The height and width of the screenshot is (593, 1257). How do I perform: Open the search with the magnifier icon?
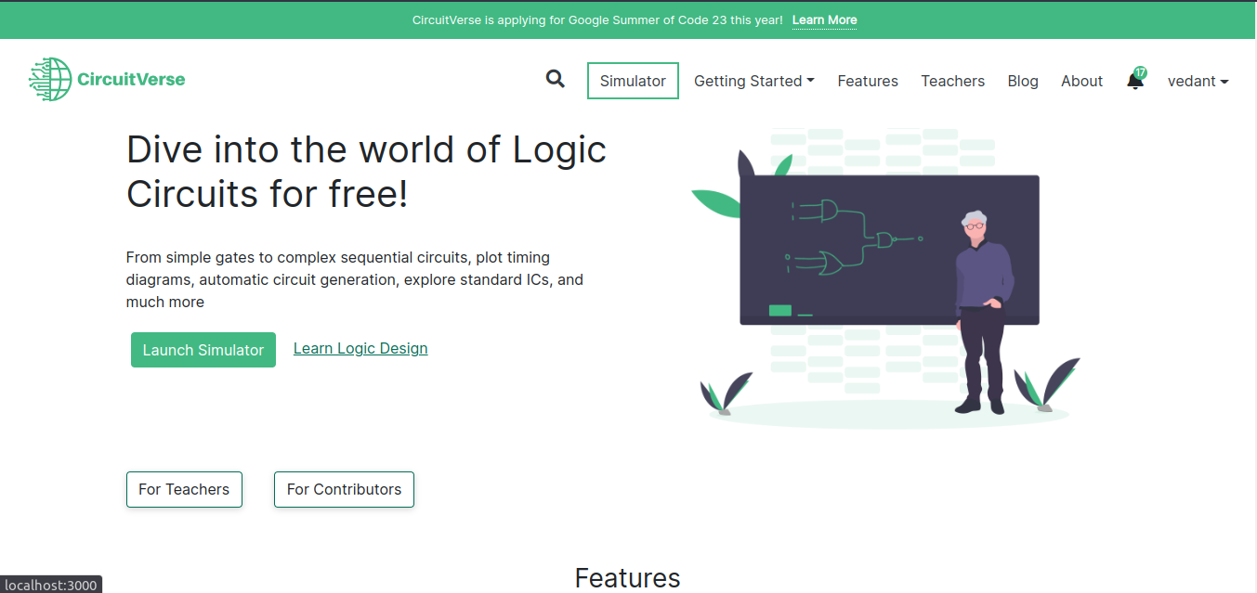[x=555, y=80]
